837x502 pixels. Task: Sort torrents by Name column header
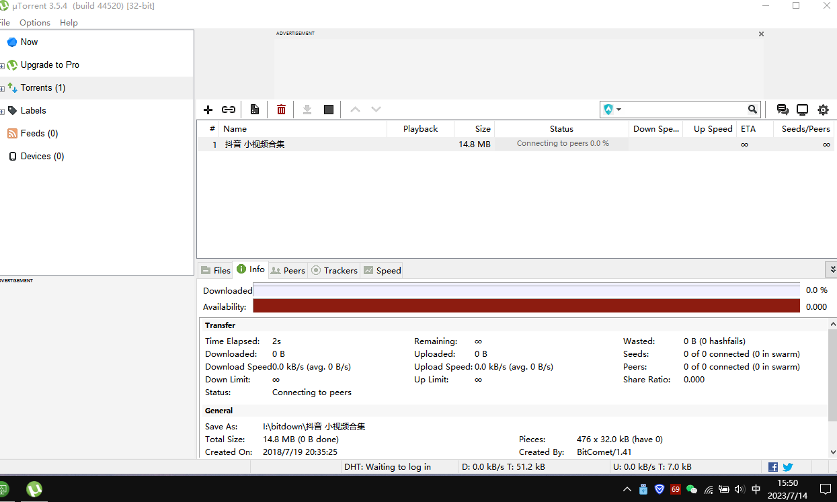[x=303, y=128]
